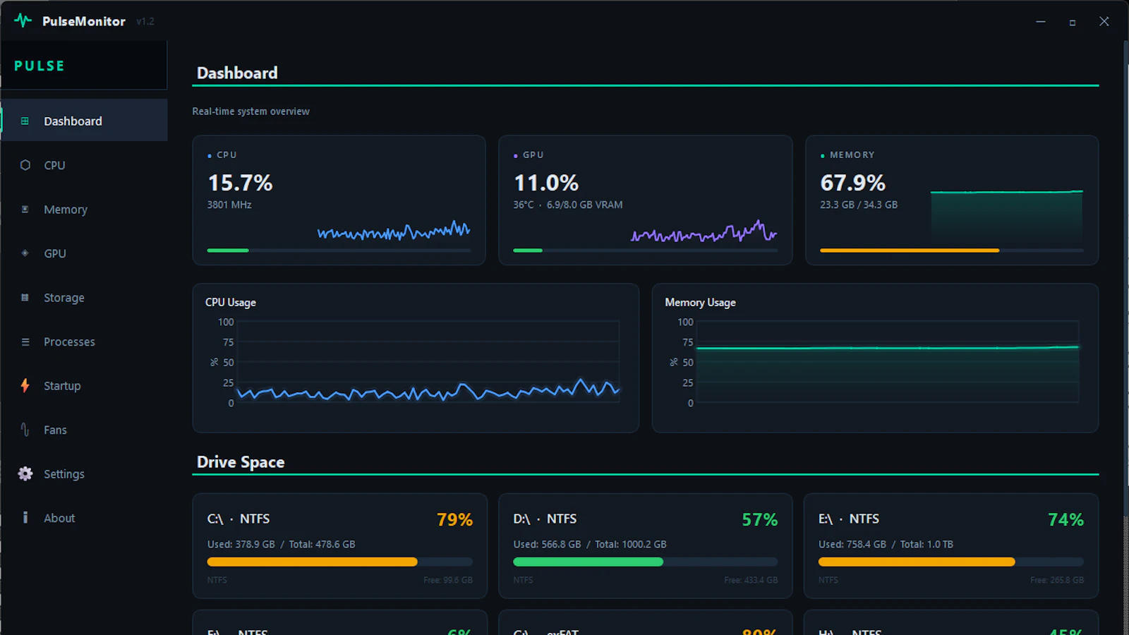
Task: Maximize the PulseMonitor window
Action: 1073,22
